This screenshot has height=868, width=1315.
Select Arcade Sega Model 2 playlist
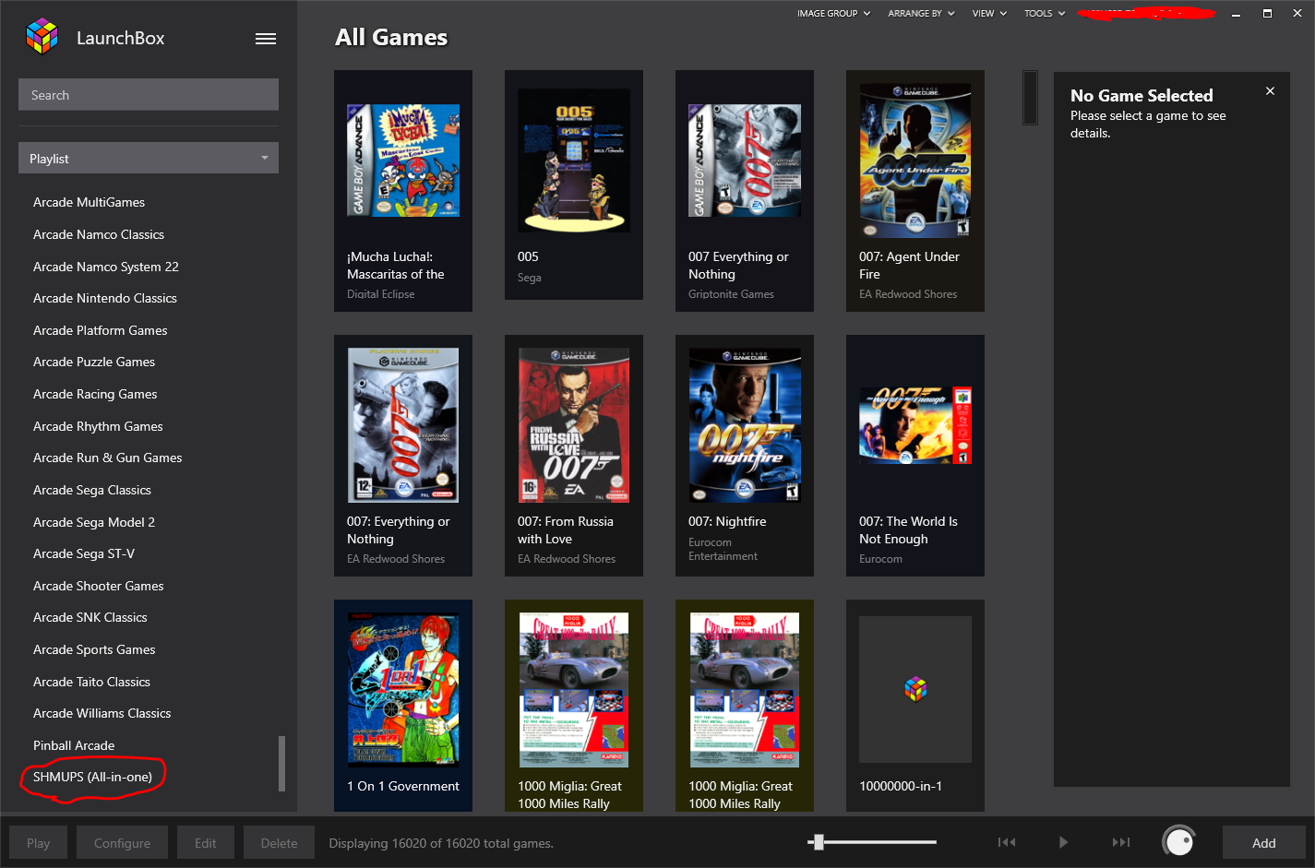94,522
